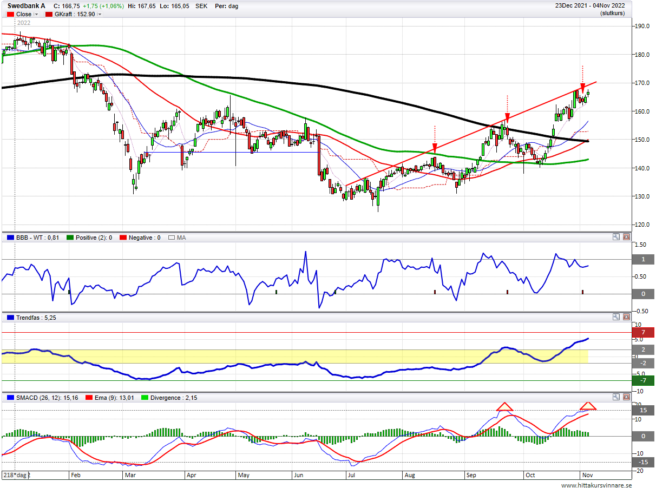Click the red 7 level marker on Trendfas axis
This screenshot has width=656, height=488.
(x=643, y=332)
